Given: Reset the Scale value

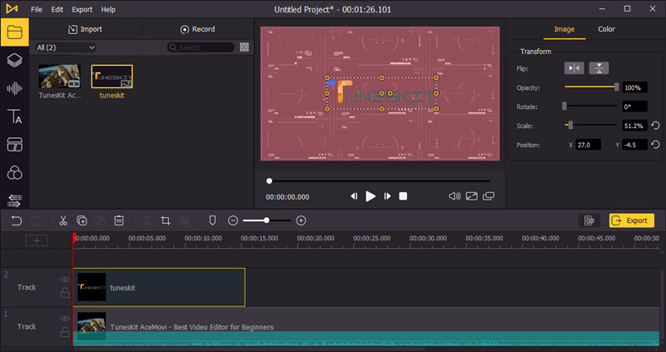Looking at the screenshot, I should 655,126.
